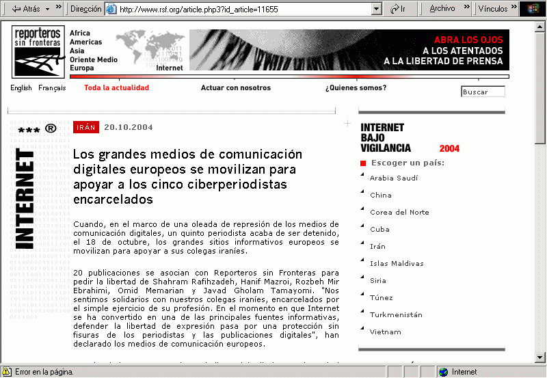This screenshot has width=547, height=378.
Task: Open Toda la actualidad tab
Action: (x=116, y=88)
